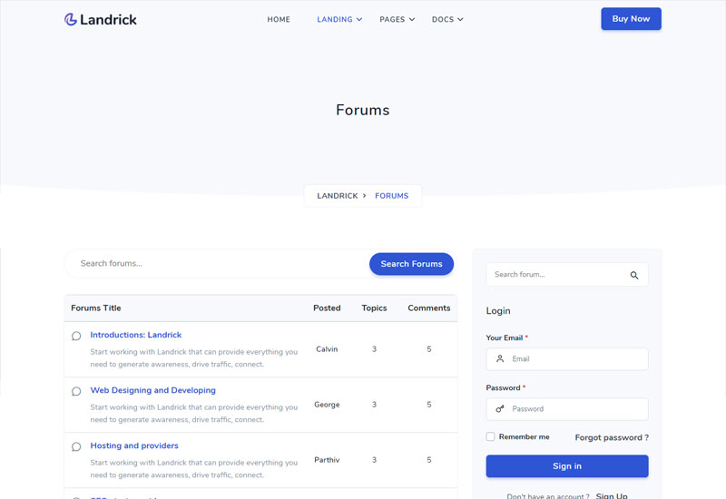This screenshot has height=499, width=726.
Task: Select the Landrick breadcrumb link
Action: coord(337,196)
